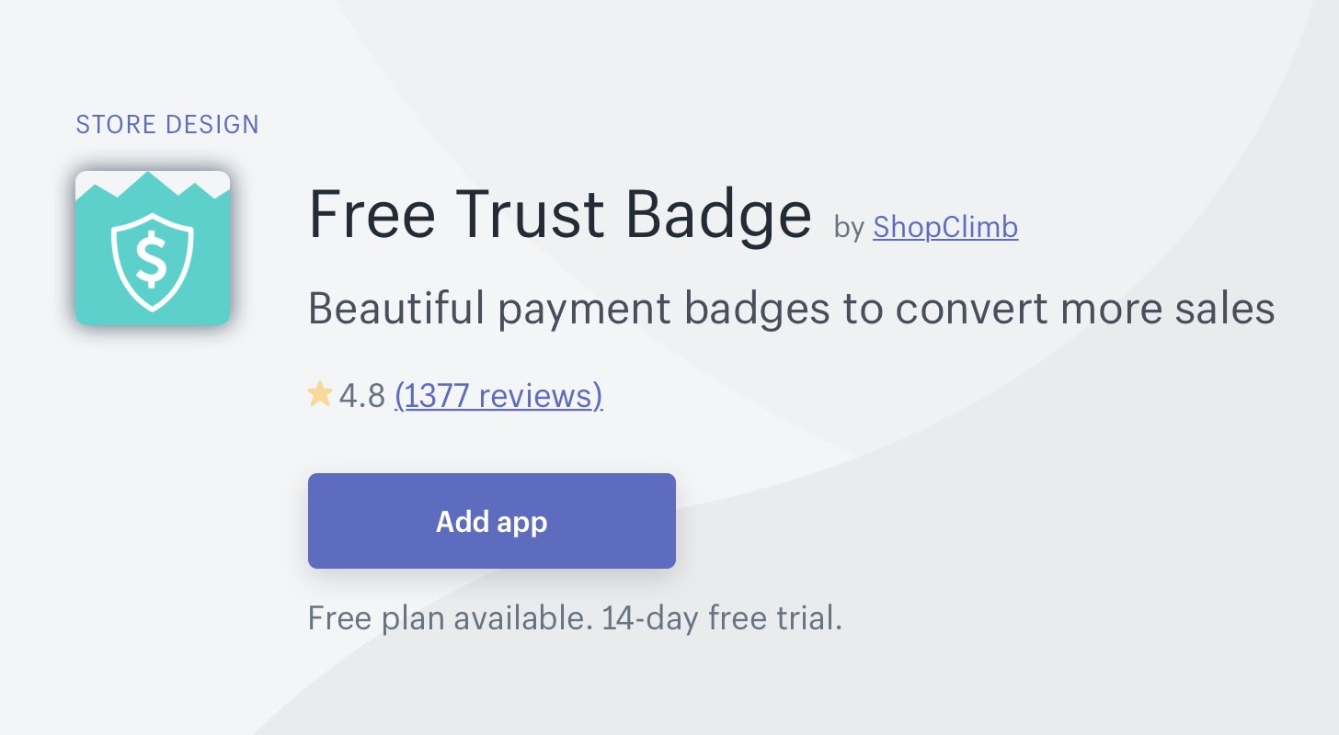Click the "14-day free trial." text
This screenshot has width=1339, height=735.
[722, 618]
